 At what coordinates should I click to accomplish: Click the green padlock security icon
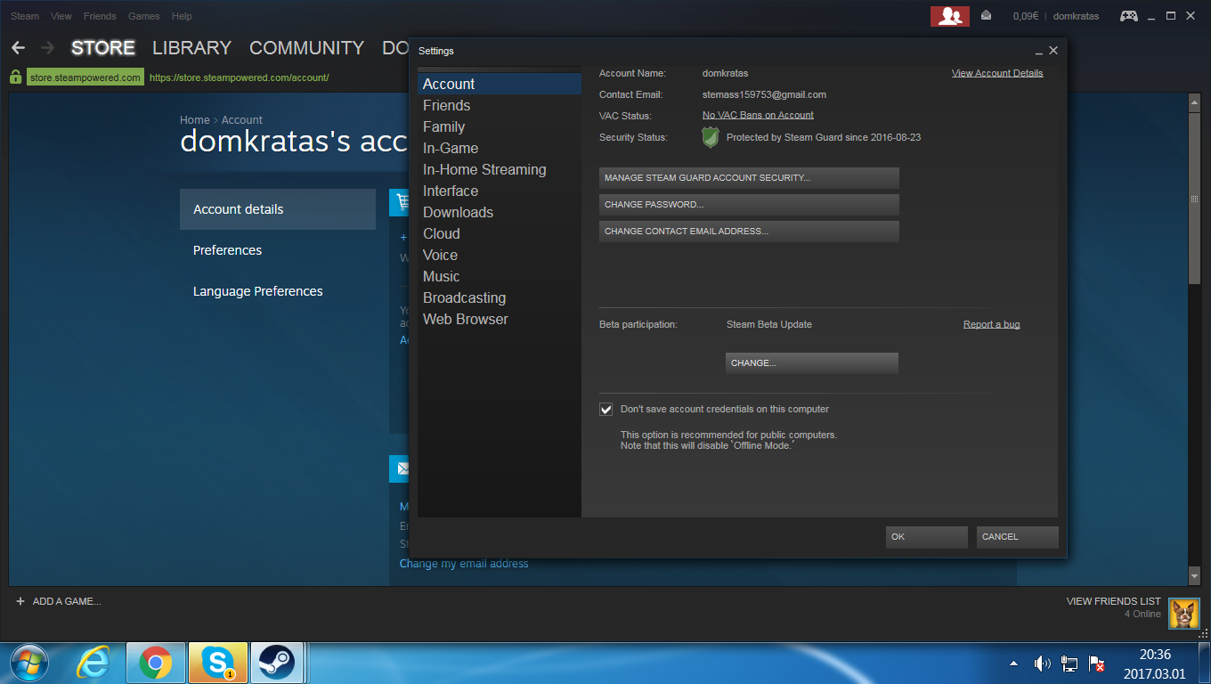click(x=16, y=77)
